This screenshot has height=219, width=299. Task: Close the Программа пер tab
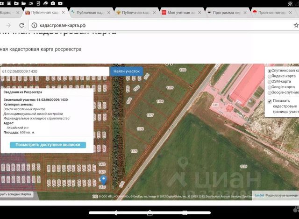pyautogui.click(x=245, y=13)
